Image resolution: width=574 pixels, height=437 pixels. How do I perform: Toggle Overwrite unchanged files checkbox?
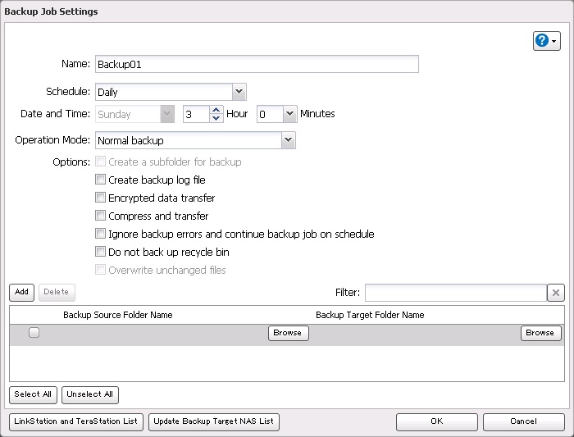(100, 270)
